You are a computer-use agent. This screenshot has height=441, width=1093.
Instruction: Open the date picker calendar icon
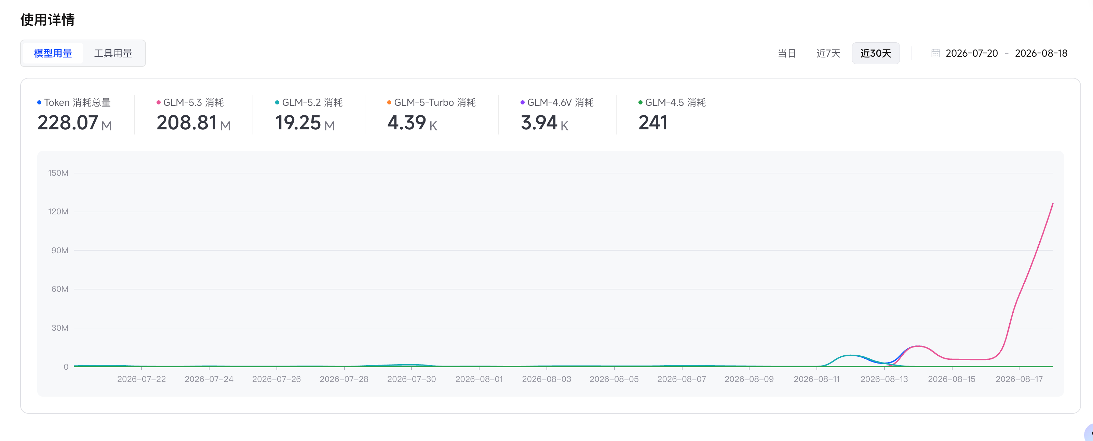[935, 53]
